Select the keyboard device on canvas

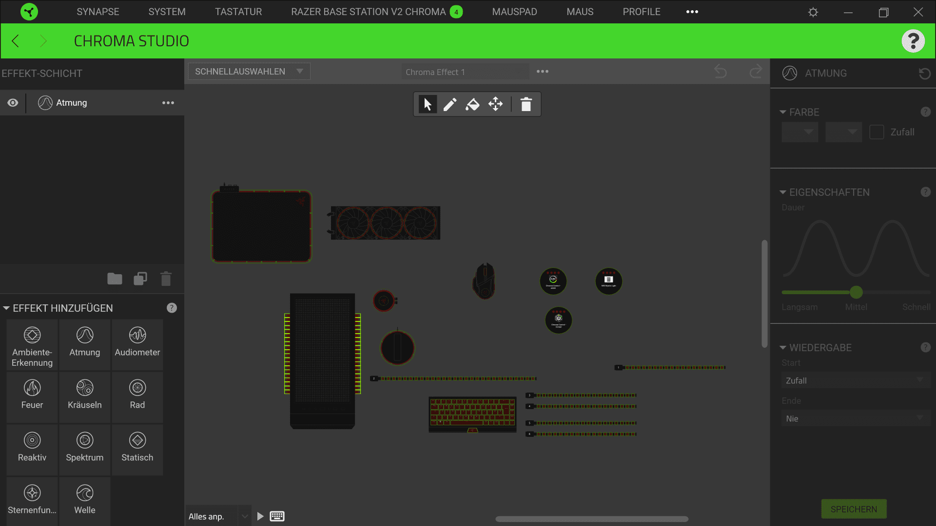click(x=472, y=414)
